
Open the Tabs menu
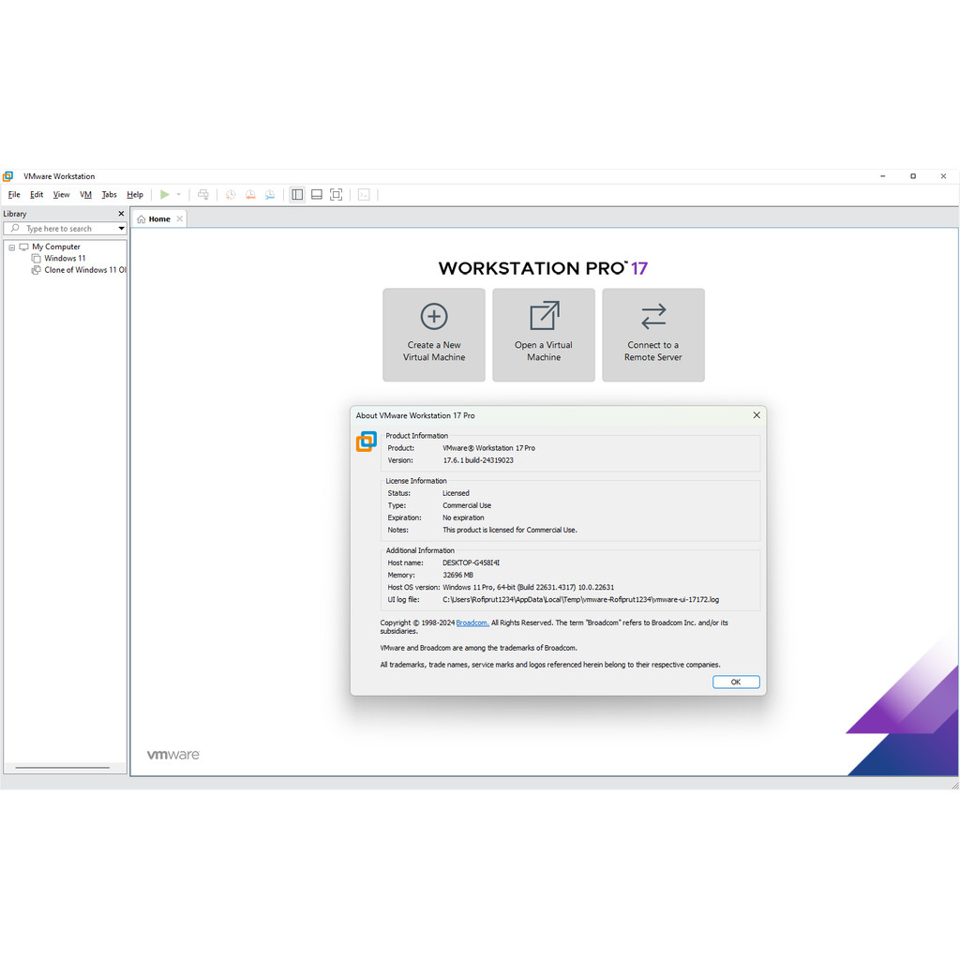[x=109, y=195]
